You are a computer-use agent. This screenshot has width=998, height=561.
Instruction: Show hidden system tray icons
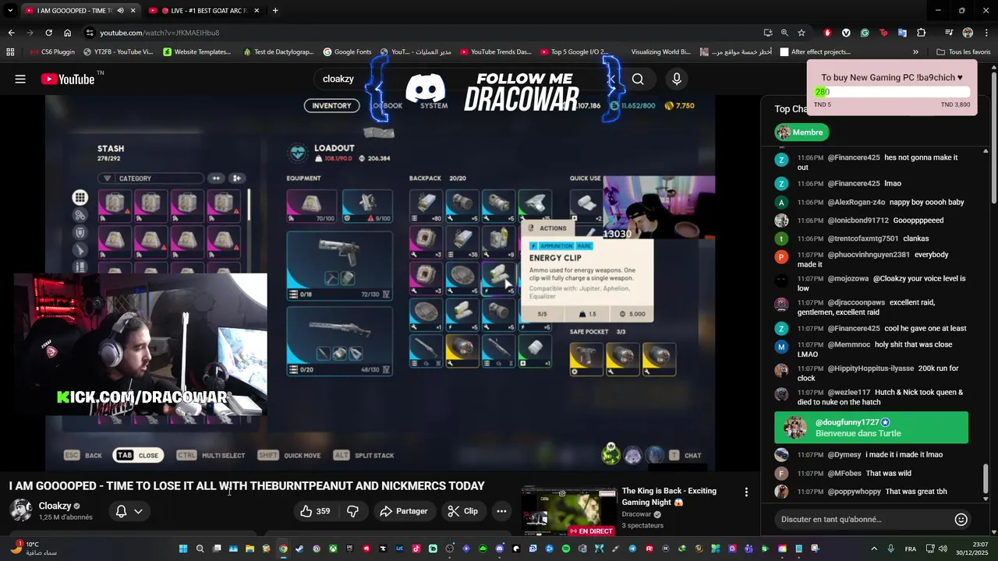(x=874, y=549)
